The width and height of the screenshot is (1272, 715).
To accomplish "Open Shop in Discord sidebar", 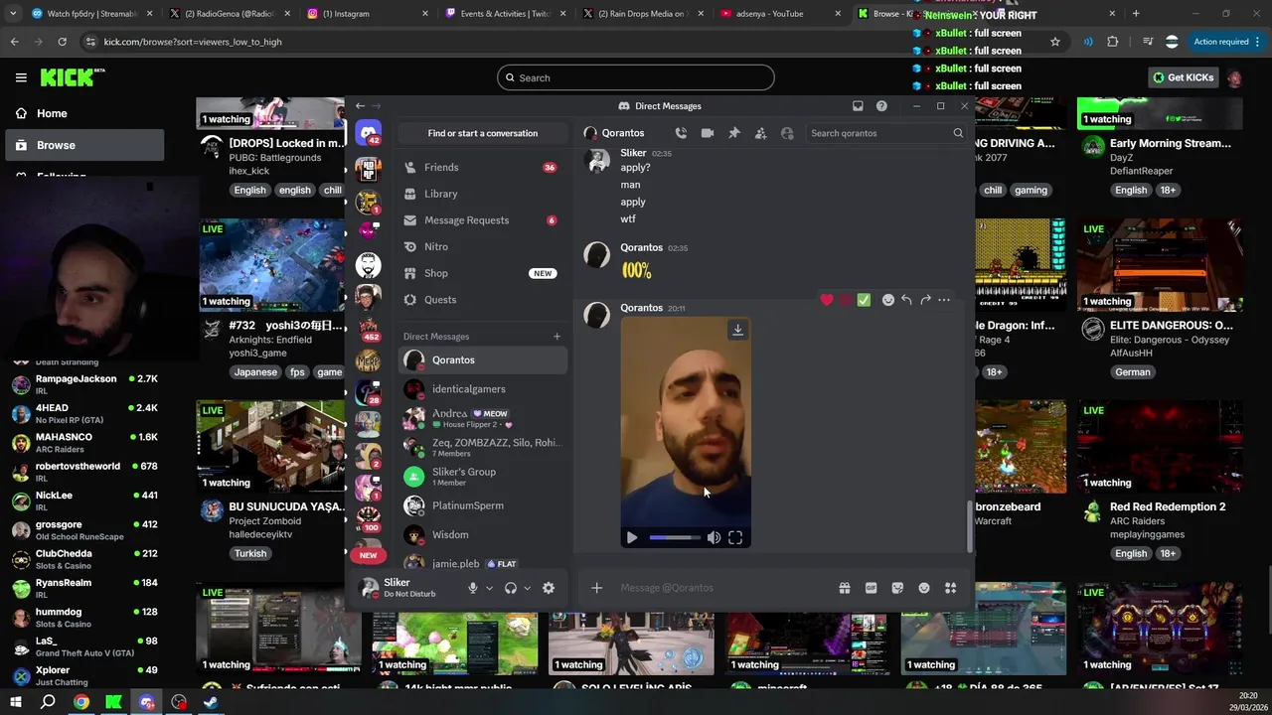I will point(482,273).
